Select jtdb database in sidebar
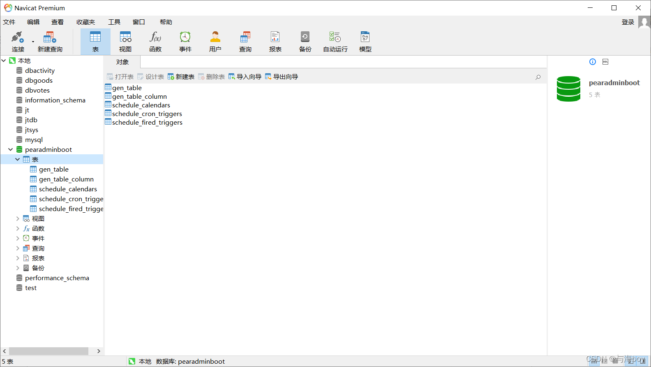 [x=31, y=120]
